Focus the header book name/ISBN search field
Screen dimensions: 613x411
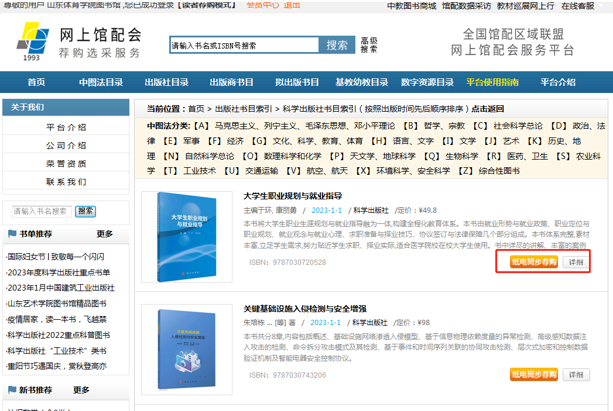click(244, 46)
